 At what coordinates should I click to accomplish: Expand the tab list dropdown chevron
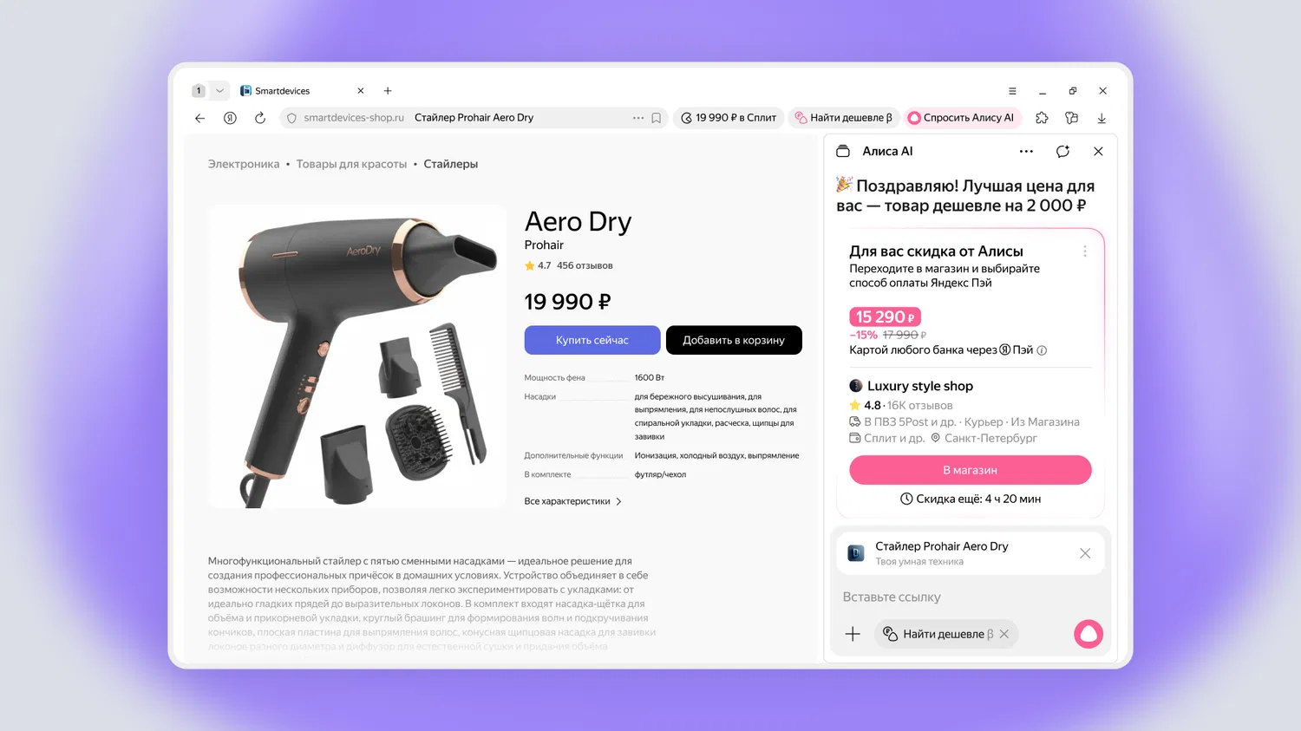pyautogui.click(x=219, y=90)
